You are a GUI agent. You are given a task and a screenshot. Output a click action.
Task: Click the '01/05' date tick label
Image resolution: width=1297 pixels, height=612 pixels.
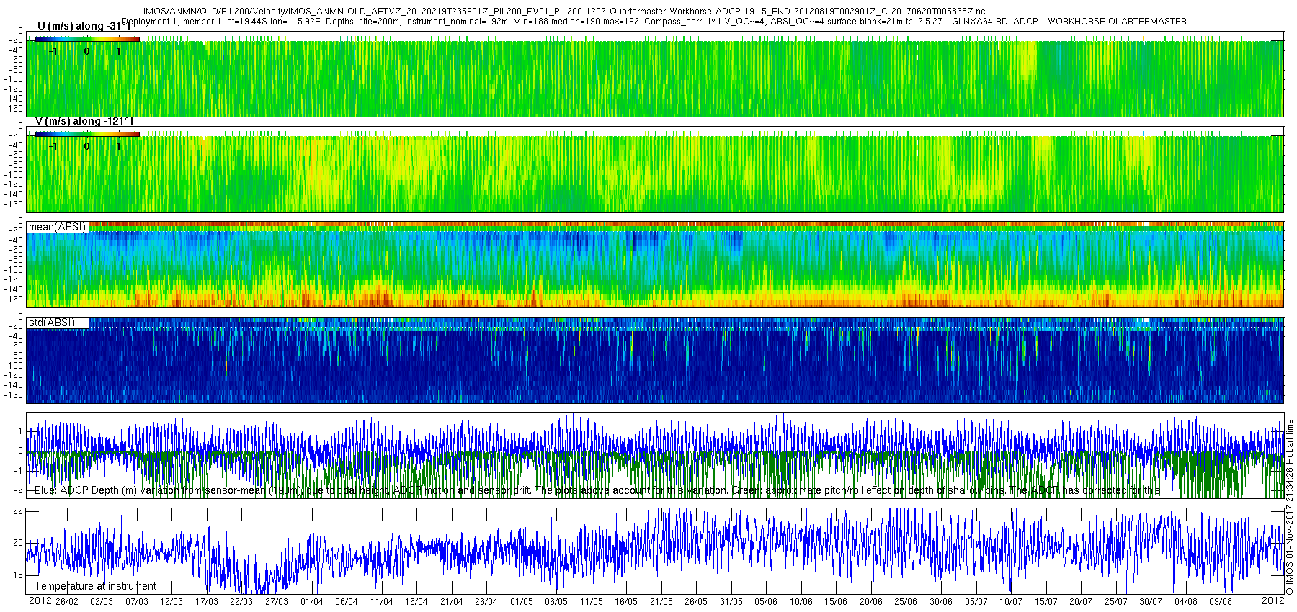[522, 602]
